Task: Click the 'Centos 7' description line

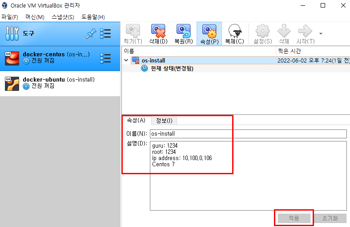Action: pos(163,164)
